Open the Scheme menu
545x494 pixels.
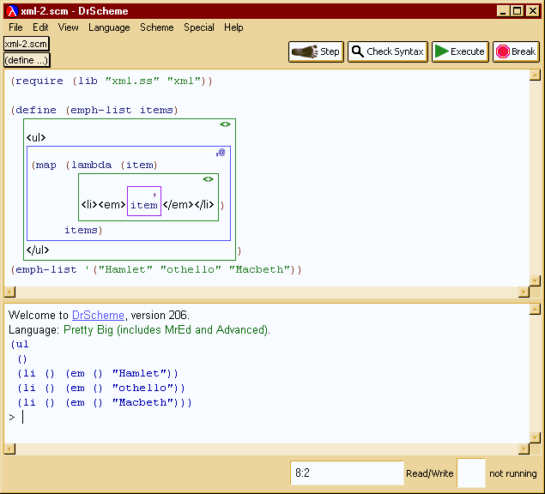click(157, 27)
